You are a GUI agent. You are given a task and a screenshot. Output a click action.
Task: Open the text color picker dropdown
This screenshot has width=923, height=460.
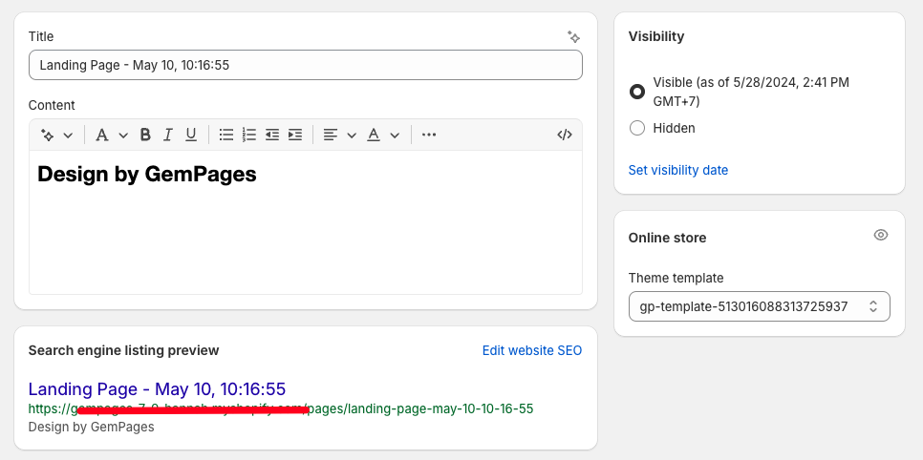coord(383,135)
